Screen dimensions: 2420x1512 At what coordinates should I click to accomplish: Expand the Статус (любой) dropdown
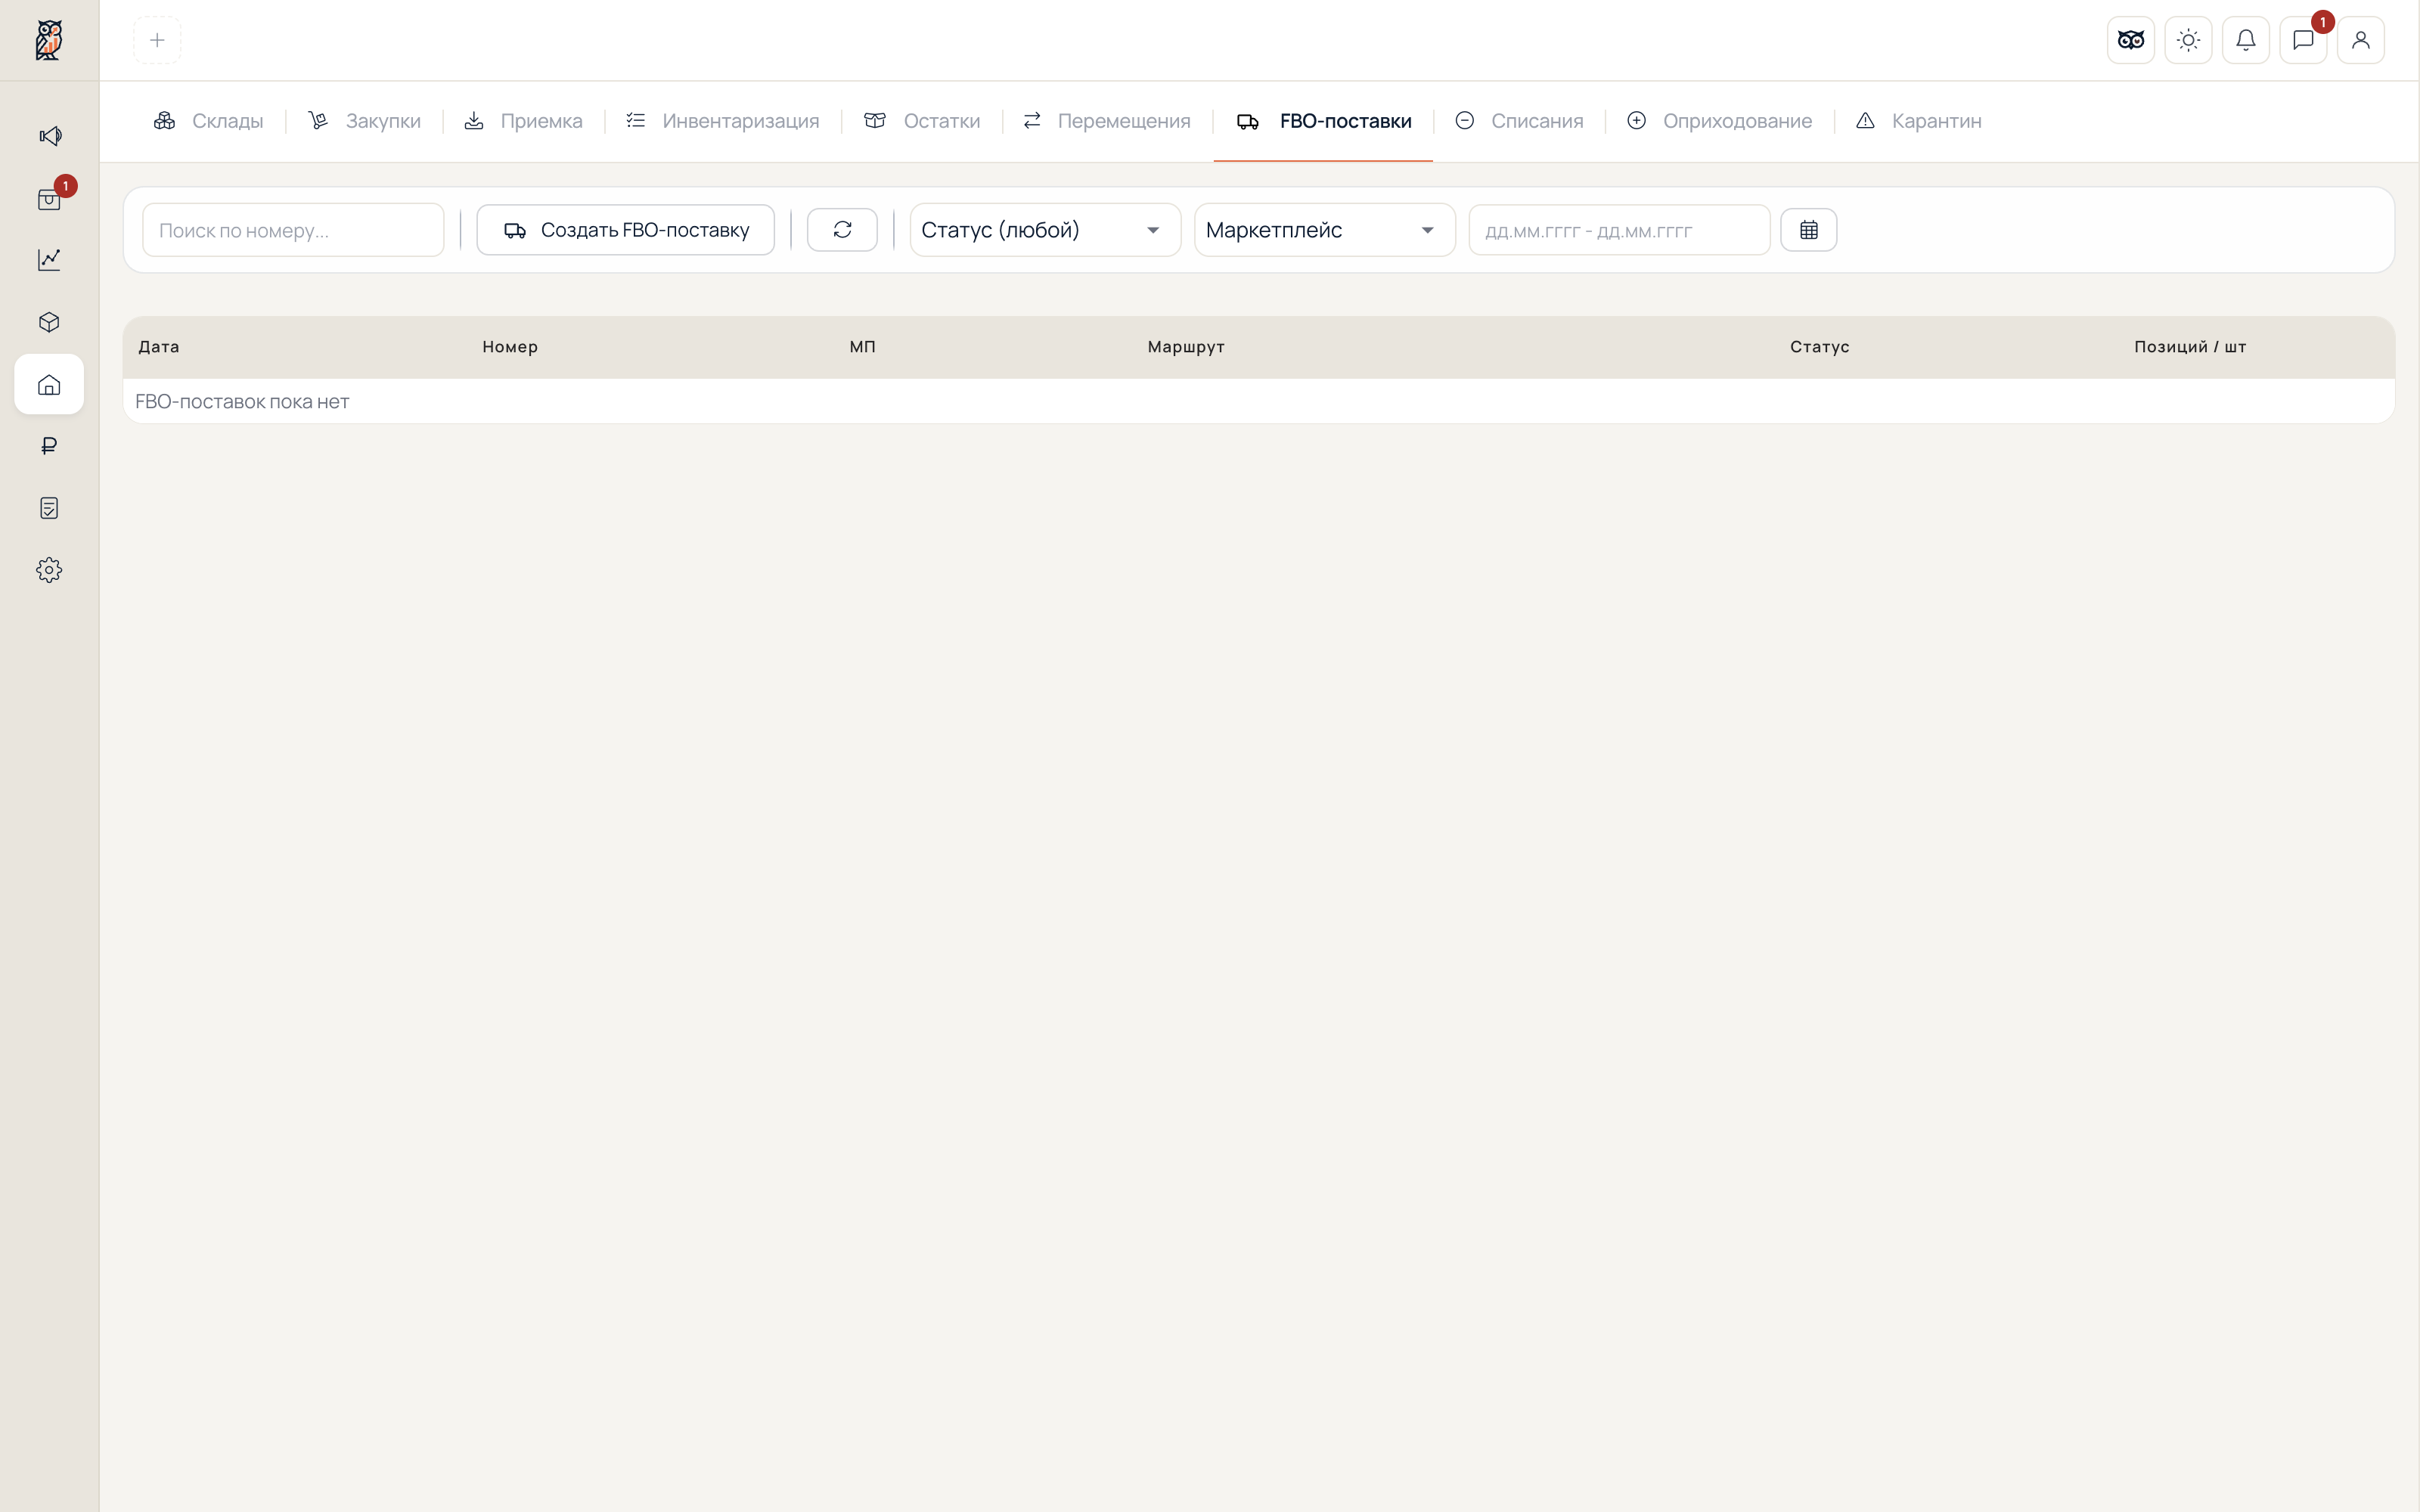click(x=1045, y=230)
